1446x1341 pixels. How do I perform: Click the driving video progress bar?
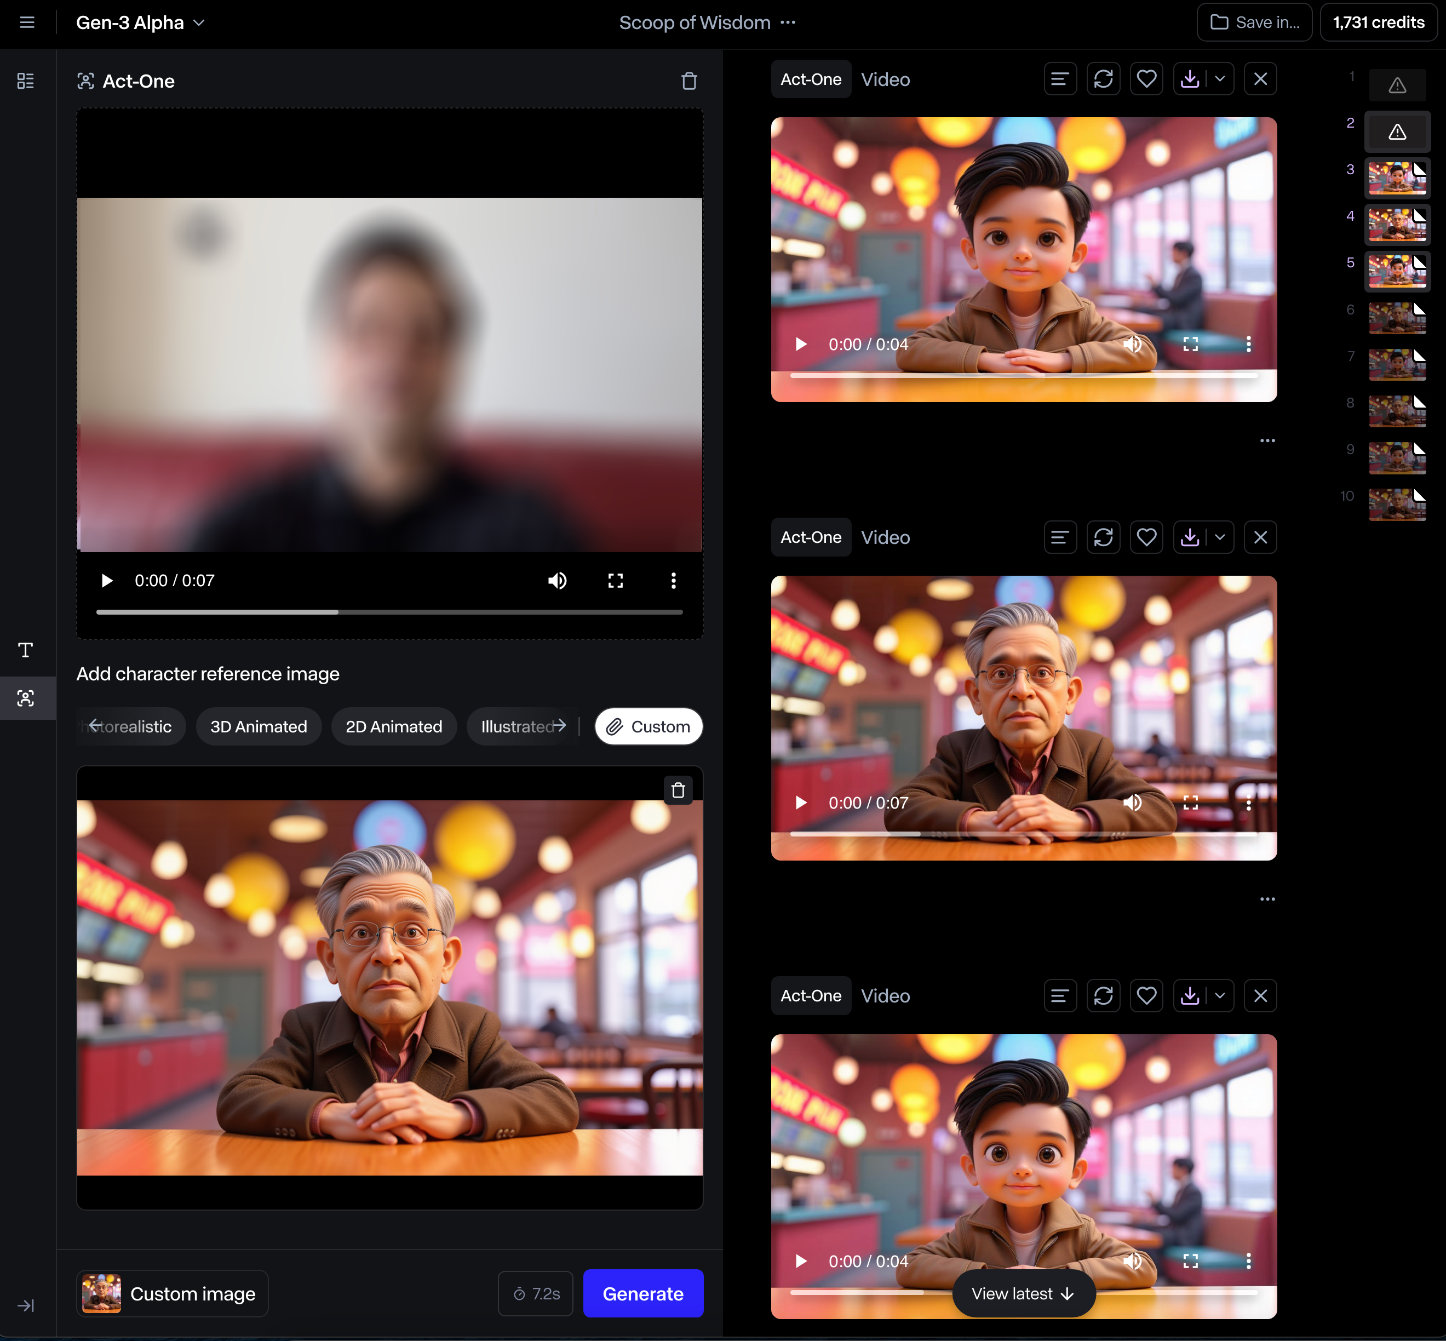click(389, 612)
